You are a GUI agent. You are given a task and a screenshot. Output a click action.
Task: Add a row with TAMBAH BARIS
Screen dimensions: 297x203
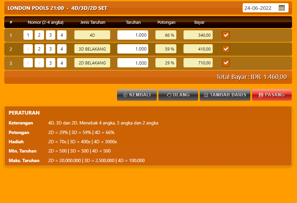tap(225, 95)
